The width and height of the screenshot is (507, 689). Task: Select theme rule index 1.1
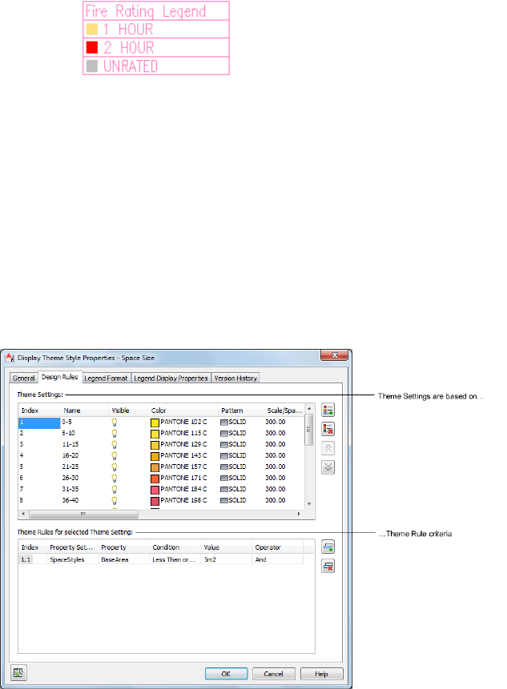(26, 559)
